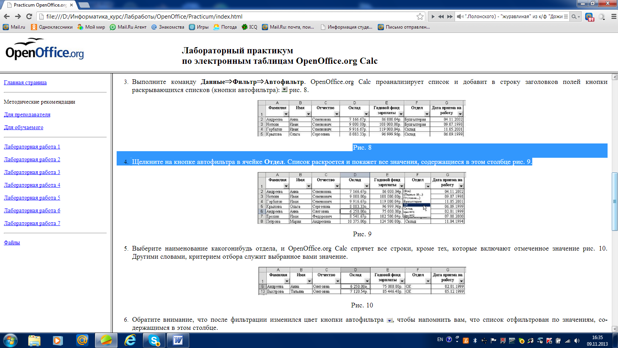618x348 pixels.
Task: Open Лабораторная работа 7
Action: point(32,223)
